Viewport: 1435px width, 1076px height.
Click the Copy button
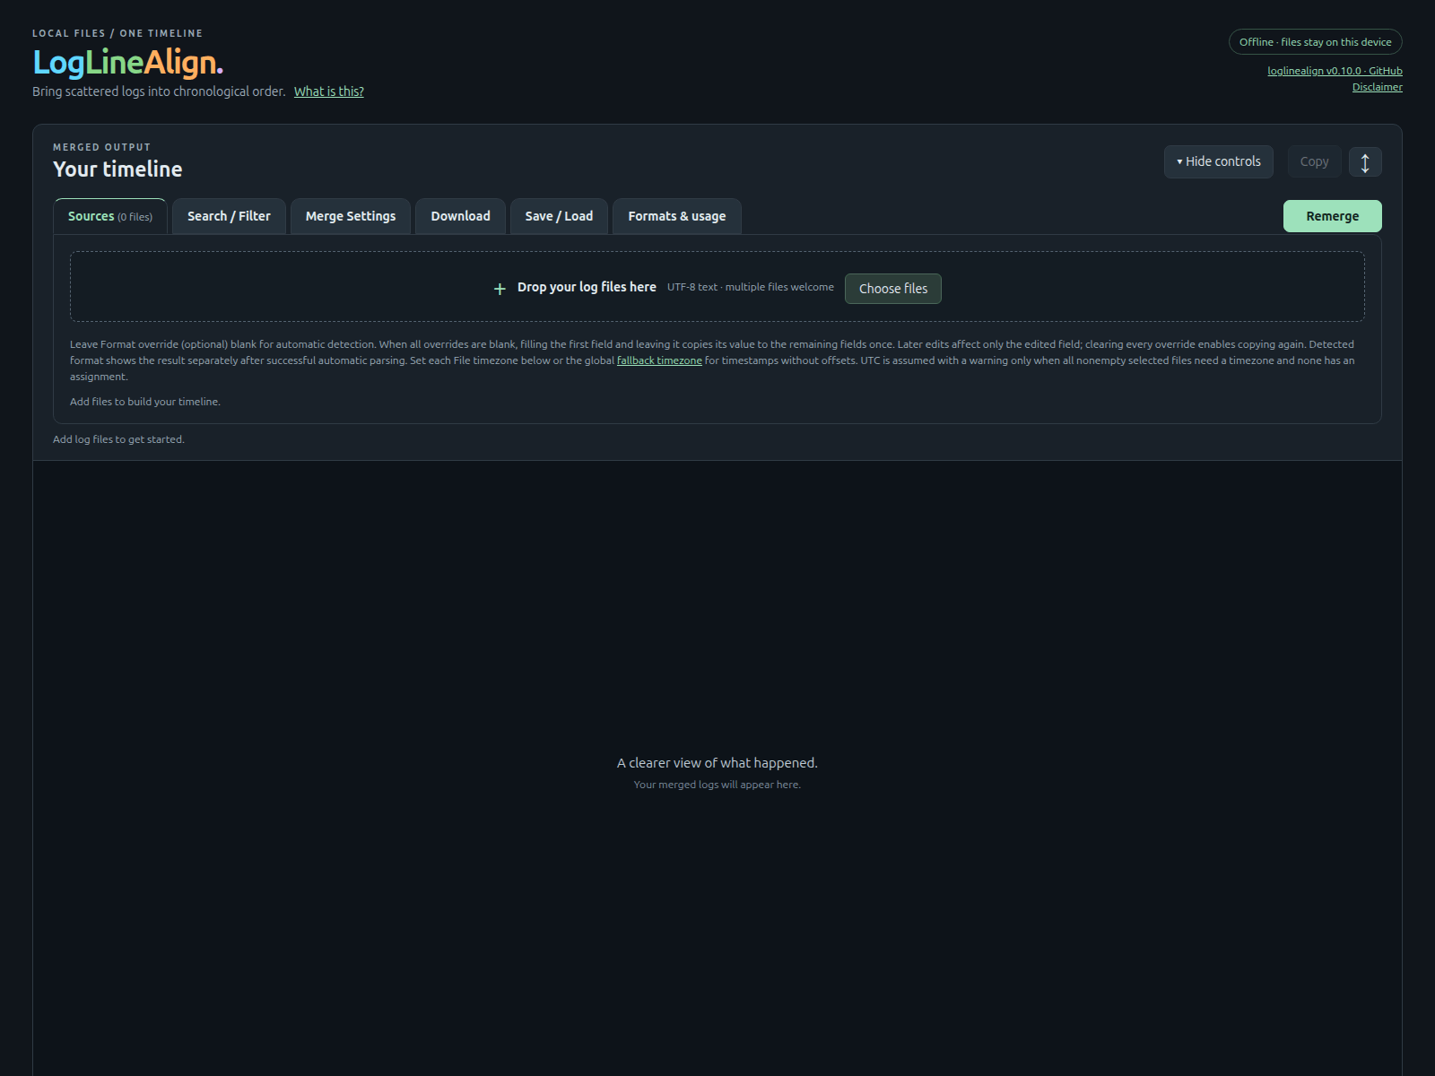pyautogui.click(x=1315, y=161)
